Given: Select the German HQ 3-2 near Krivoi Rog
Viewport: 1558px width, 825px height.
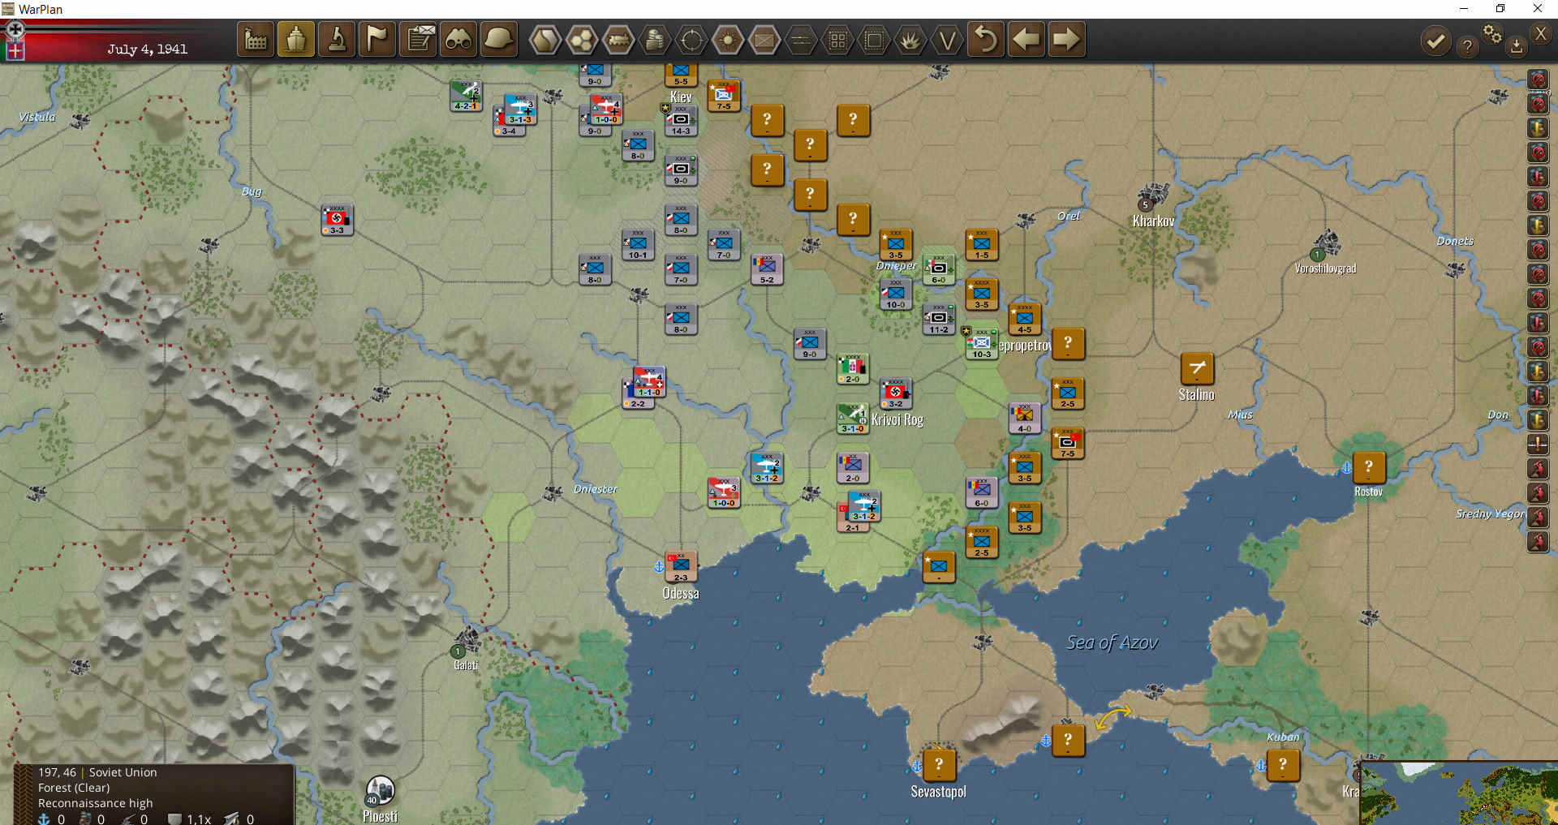Looking at the screenshot, I should [x=896, y=393].
